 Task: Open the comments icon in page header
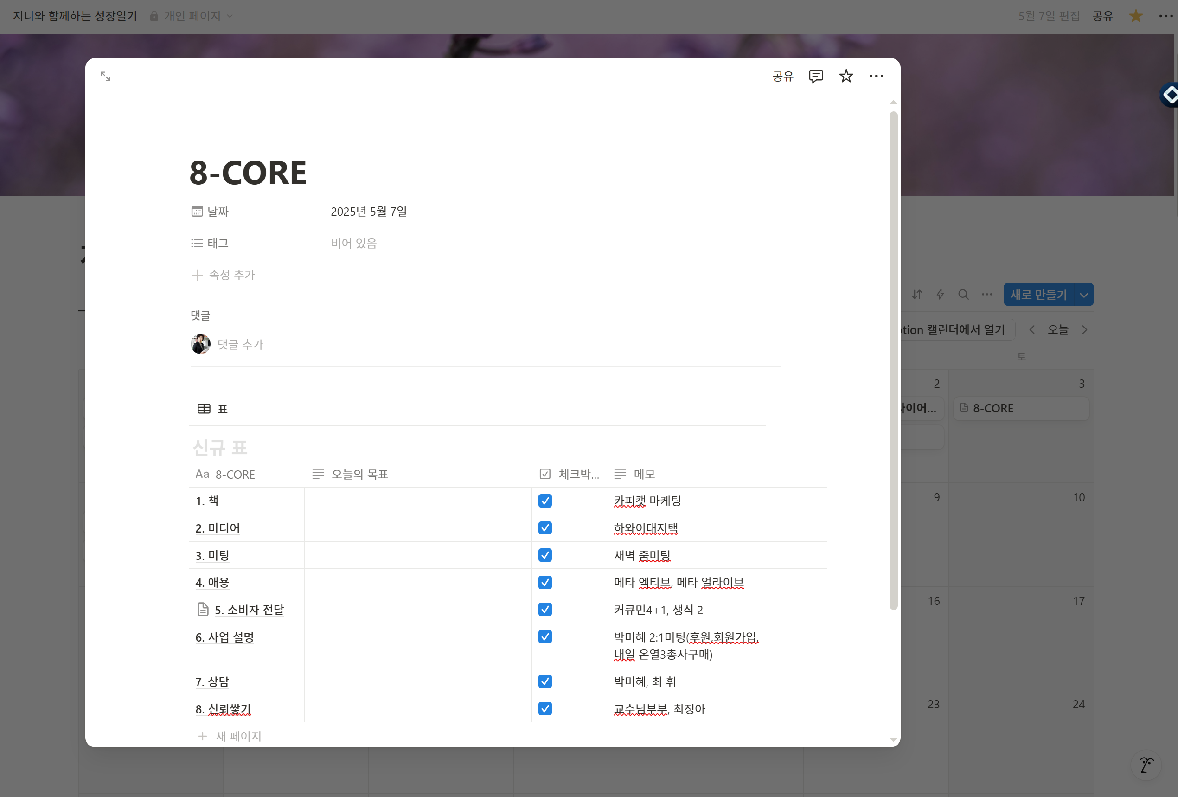[x=816, y=77]
